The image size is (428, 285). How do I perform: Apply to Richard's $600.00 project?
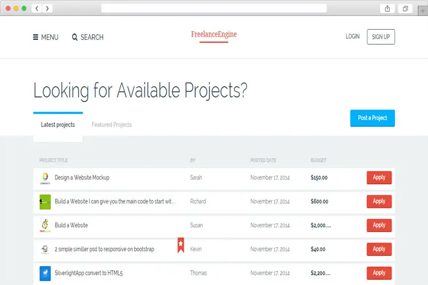point(379,201)
